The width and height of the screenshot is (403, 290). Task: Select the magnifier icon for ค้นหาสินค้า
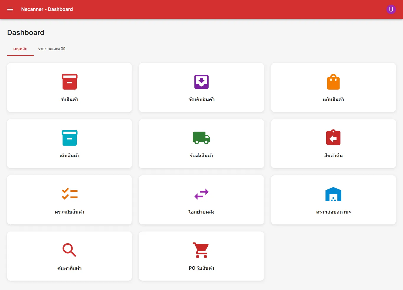click(69, 250)
